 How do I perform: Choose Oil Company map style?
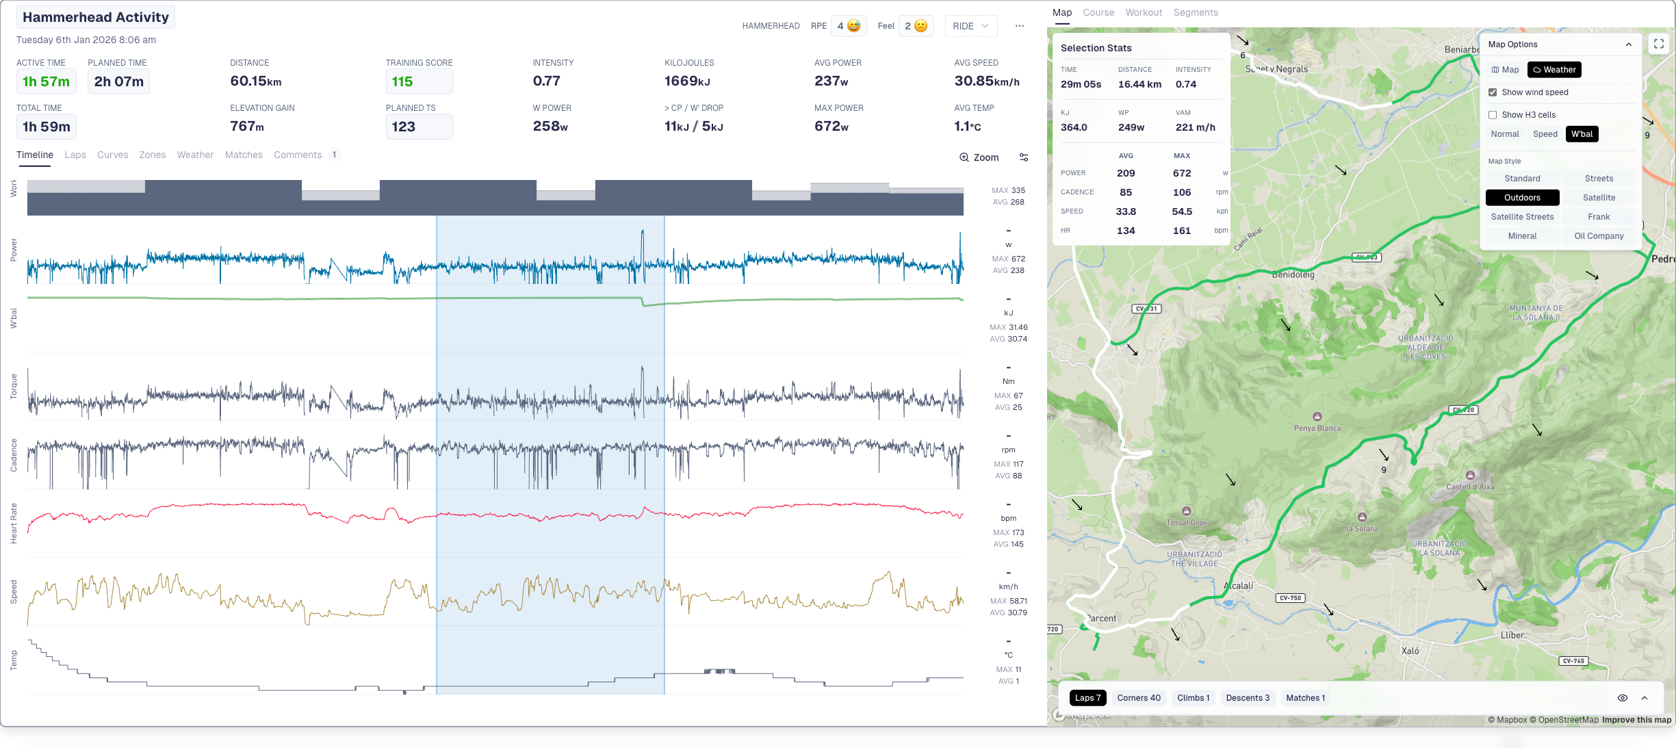pos(1599,236)
